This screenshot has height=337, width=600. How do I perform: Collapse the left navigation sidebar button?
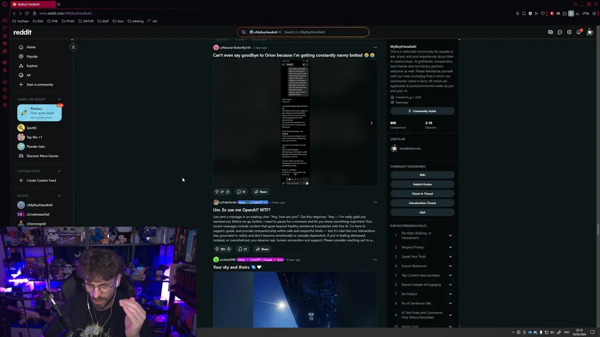[x=73, y=47]
